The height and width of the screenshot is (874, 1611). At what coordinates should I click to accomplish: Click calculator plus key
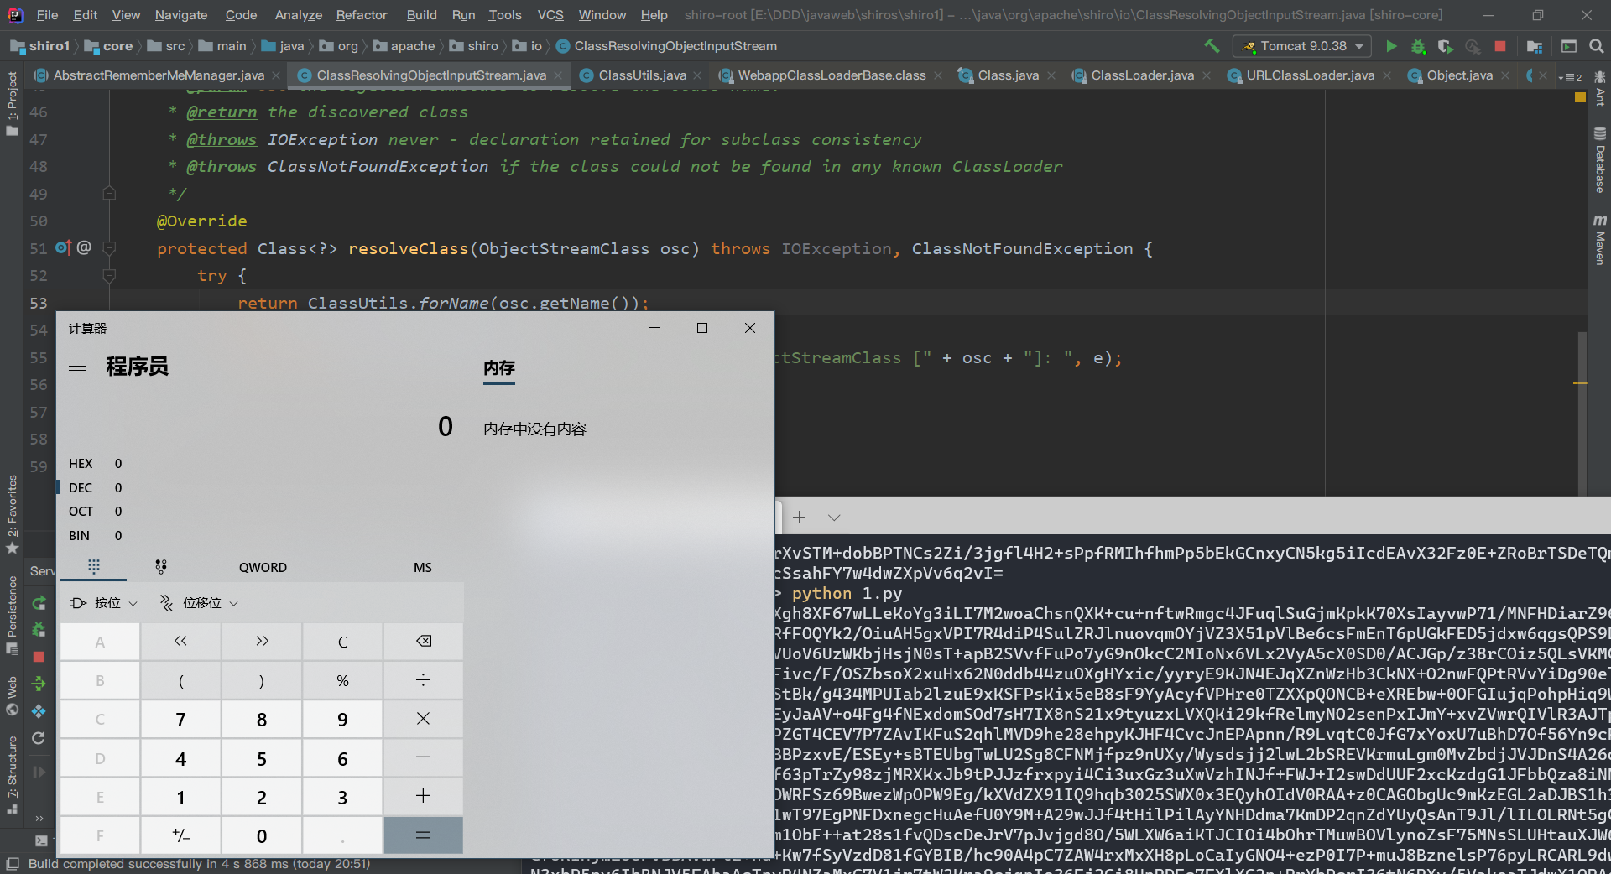pyautogui.click(x=424, y=797)
